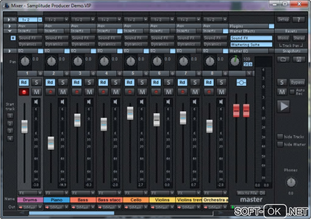Open load snapshot folder icon
This screenshot has width=311, height=219.
click(283, 59)
